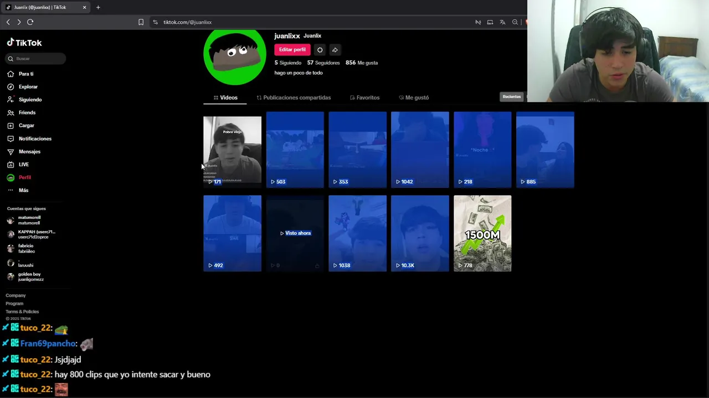Viewport: 709px width, 398px height.
Task: Open the video with 503 views
Action: click(x=295, y=150)
